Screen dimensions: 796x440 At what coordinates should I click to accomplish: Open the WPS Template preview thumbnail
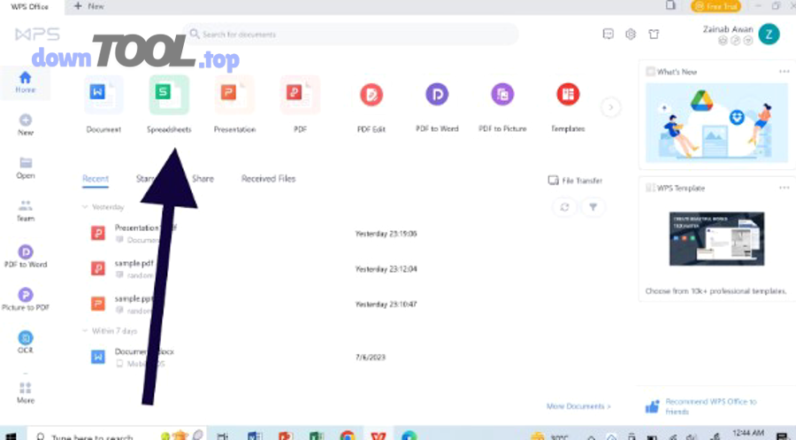716,239
